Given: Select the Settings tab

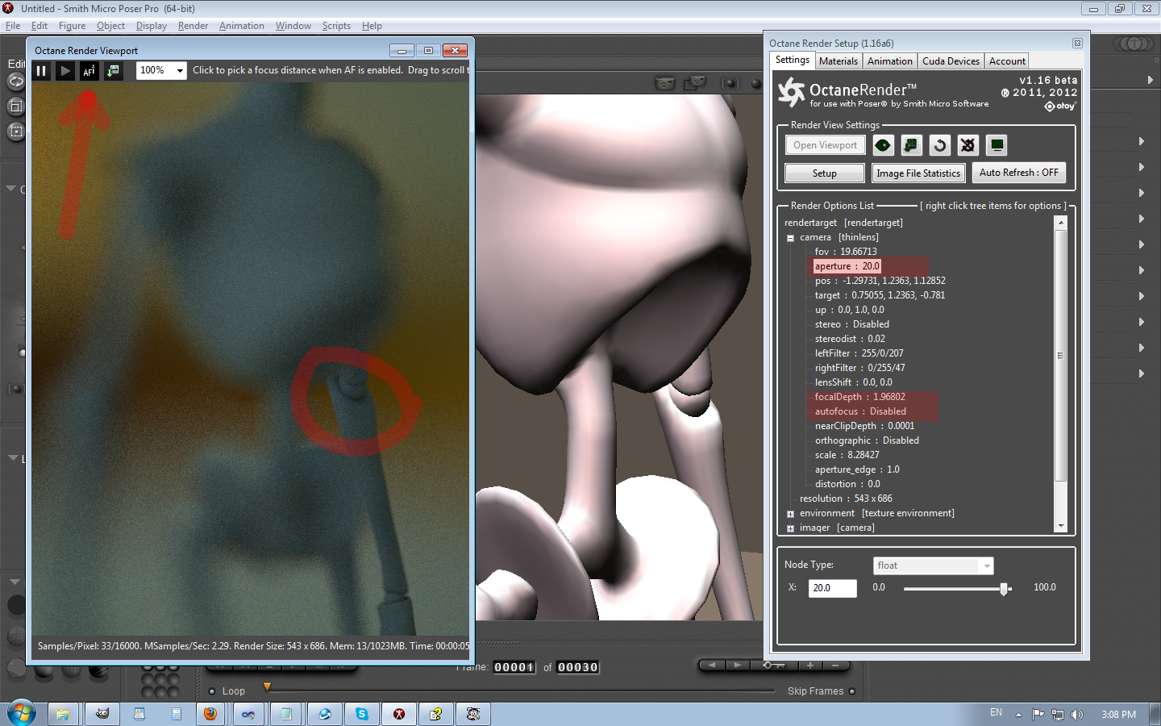Looking at the screenshot, I should pos(793,60).
